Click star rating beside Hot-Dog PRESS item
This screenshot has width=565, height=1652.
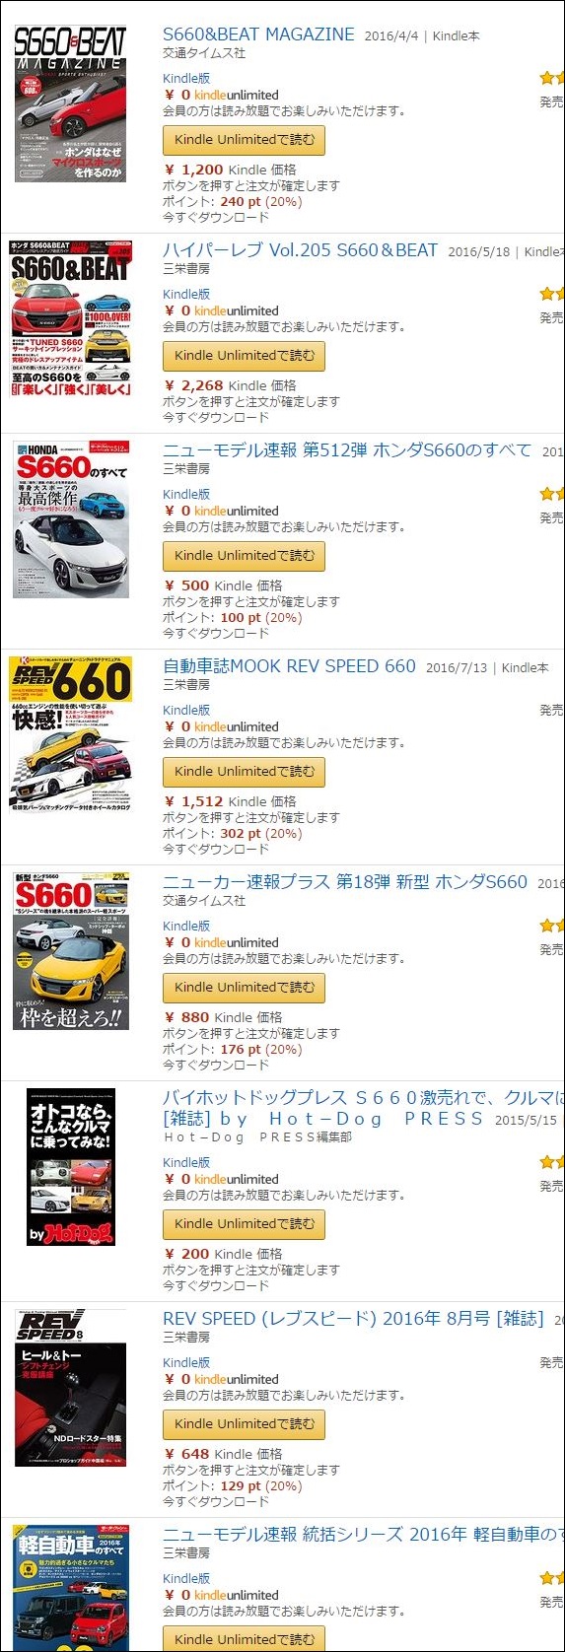552,1162
